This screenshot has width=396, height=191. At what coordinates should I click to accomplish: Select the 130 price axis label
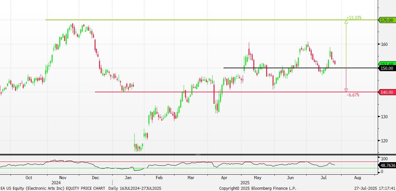(384, 117)
